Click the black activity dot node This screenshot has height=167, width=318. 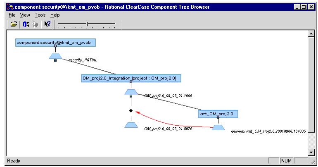click(131, 111)
